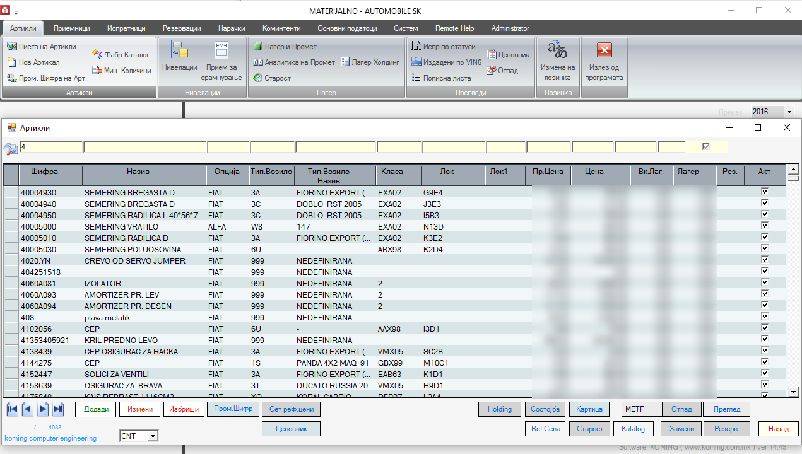802x454 pixels.
Task: Click the Нов Артикал icon
Action: click(12, 62)
